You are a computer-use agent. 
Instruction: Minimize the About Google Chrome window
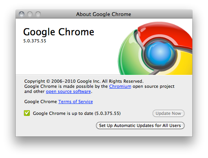pyautogui.click(x=30, y=14)
